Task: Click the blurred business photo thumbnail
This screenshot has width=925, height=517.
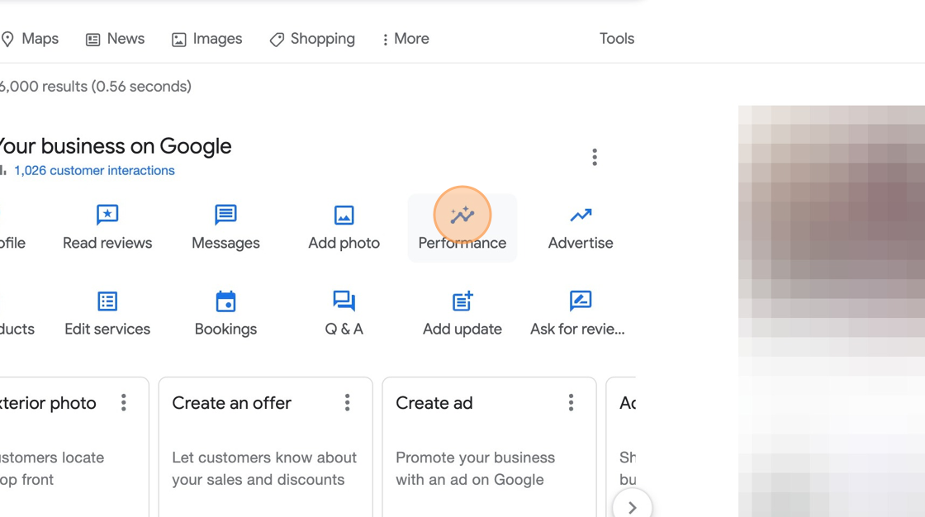Action: pyautogui.click(x=832, y=311)
